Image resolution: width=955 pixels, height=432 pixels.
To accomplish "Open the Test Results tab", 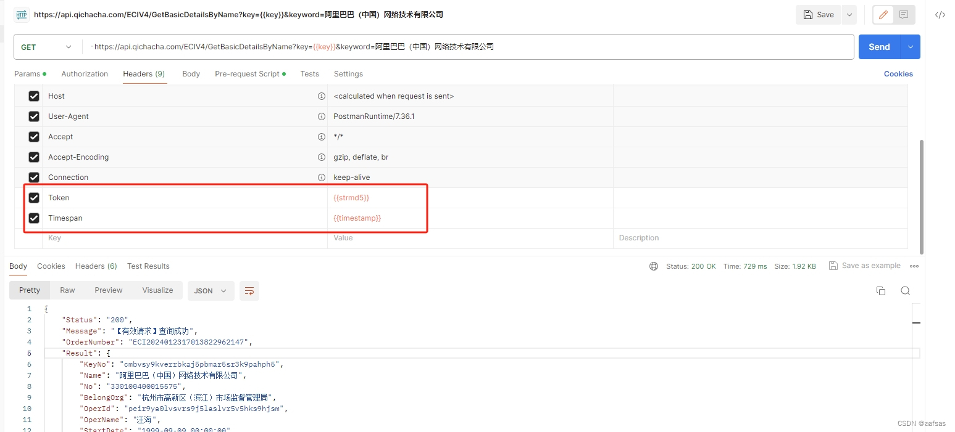I will 148,266.
